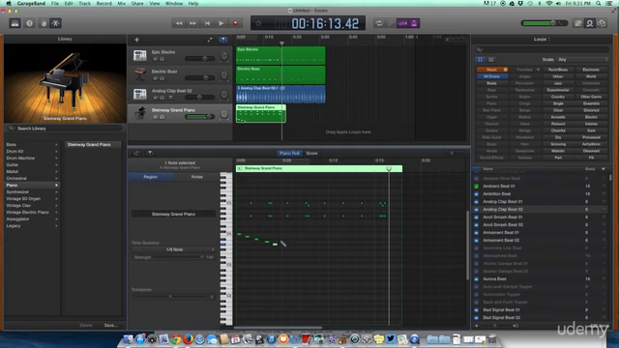Mute the Epic Electro track
Screen dimensions: 619x348
click(x=156, y=59)
